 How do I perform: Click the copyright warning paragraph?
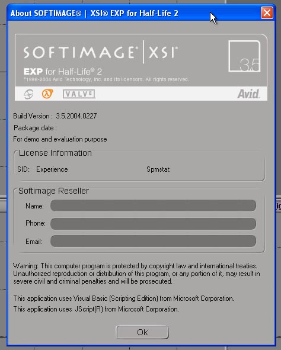point(136,274)
